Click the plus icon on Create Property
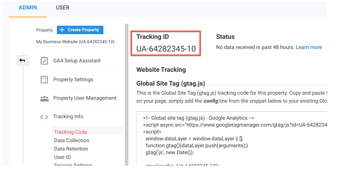 62,30
